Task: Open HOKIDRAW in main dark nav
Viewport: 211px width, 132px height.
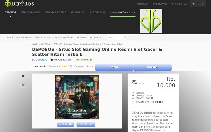Action: click(77, 13)
